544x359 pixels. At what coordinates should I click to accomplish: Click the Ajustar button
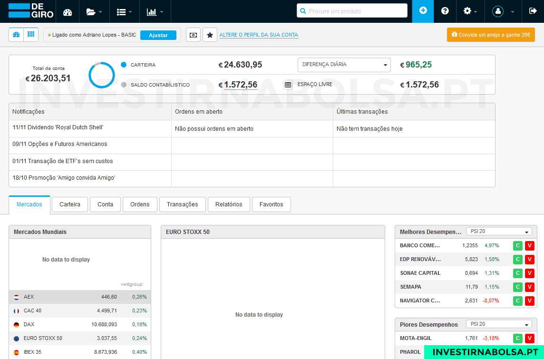coord(158,35)
